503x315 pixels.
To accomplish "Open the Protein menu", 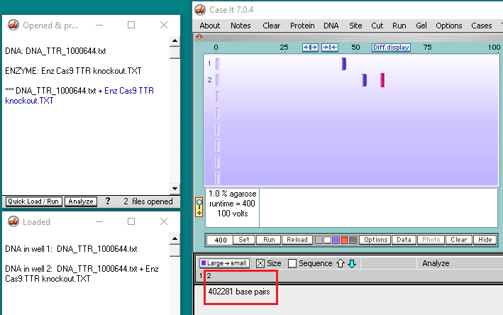I will [302, 26].
